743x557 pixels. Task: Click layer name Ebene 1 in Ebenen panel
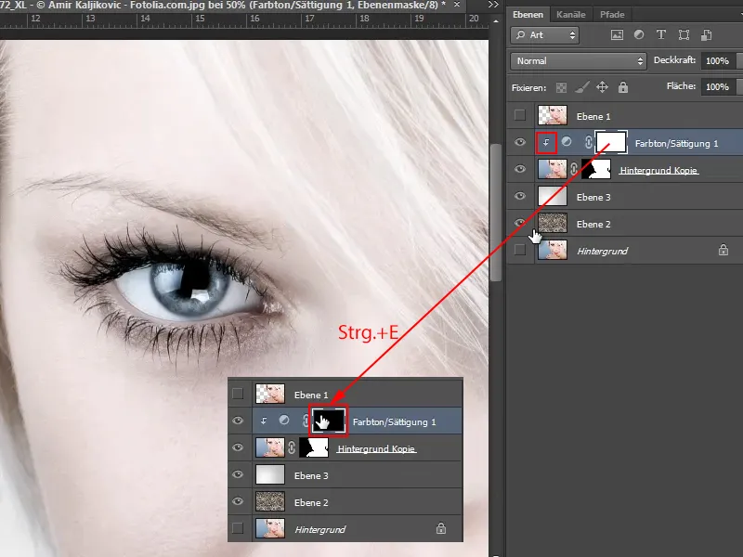[593, 117]
